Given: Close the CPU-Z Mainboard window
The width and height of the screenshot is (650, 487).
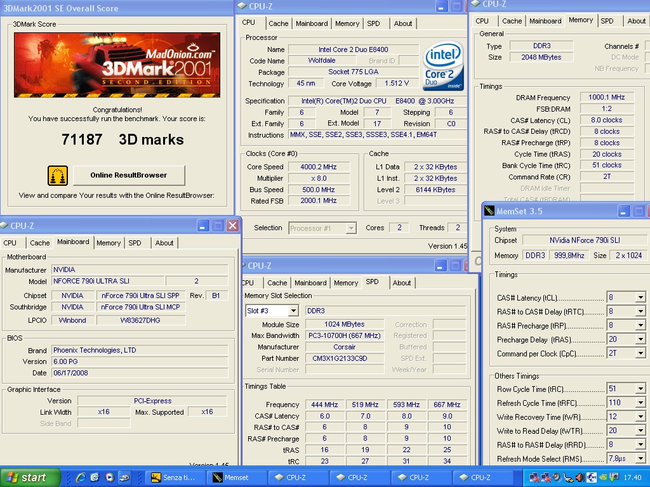Looking at the screenshot, I should [232, 225].
